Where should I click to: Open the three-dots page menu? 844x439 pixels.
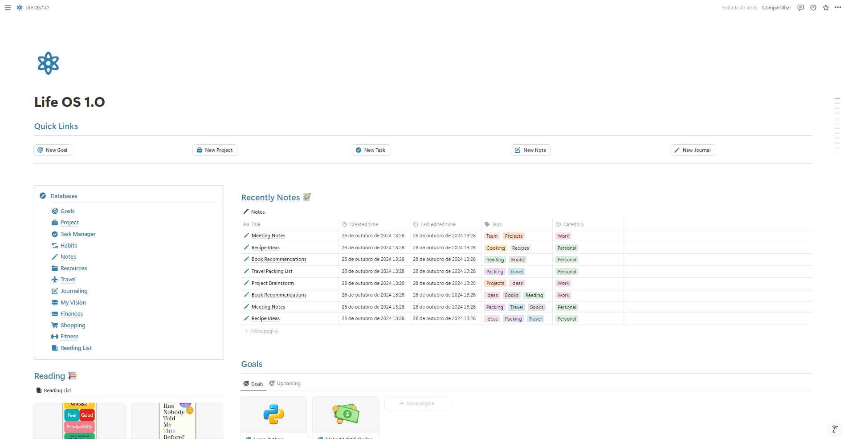[x=838, y=8]
